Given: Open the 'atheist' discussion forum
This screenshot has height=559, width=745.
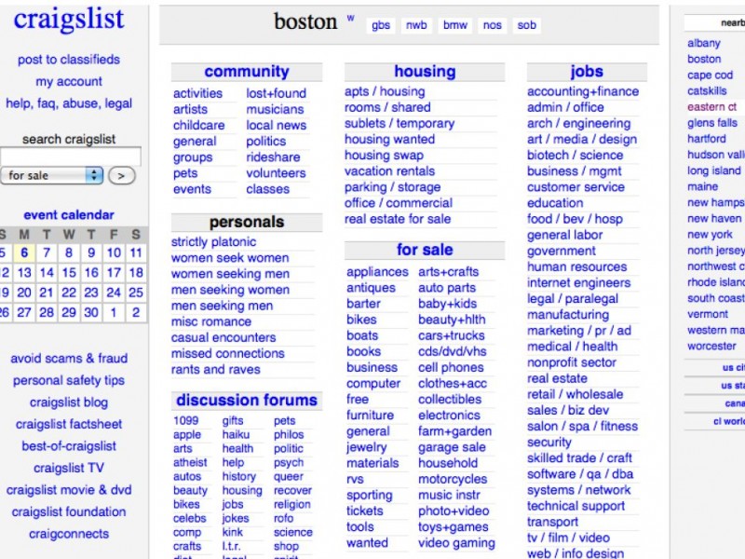Looking at the screenshot, I should tap(190, 462).
